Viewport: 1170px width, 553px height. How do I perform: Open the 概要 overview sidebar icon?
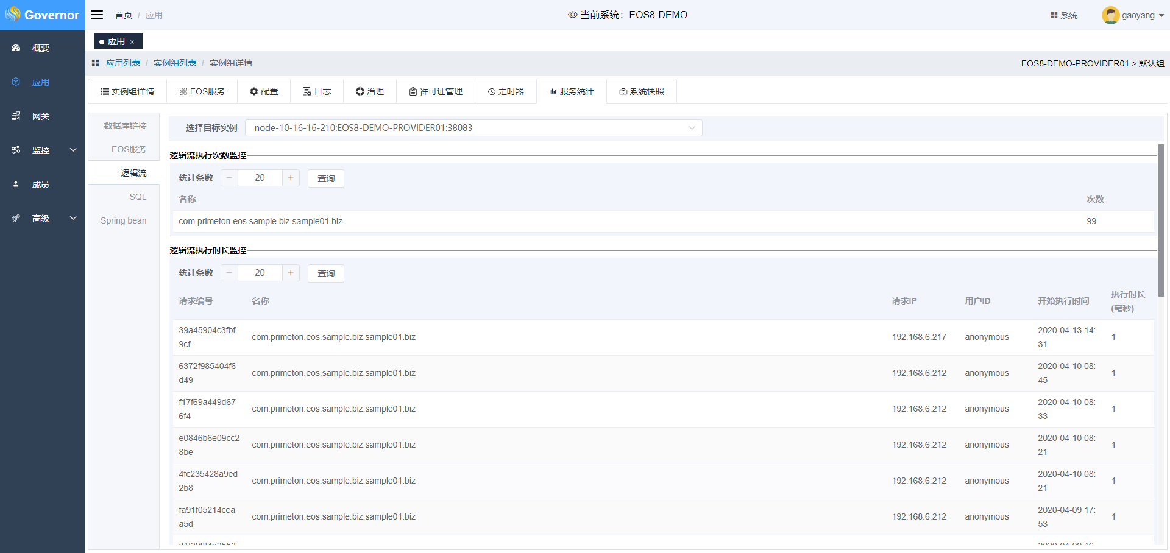pyautogui.click(x=16, y=48)
